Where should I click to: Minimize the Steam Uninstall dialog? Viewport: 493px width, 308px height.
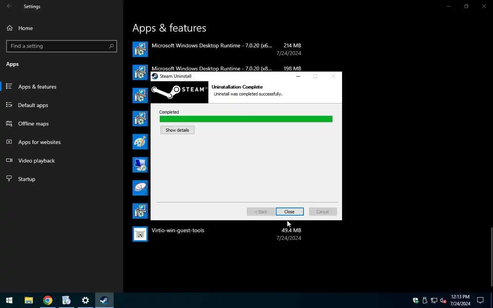(298, 76)
